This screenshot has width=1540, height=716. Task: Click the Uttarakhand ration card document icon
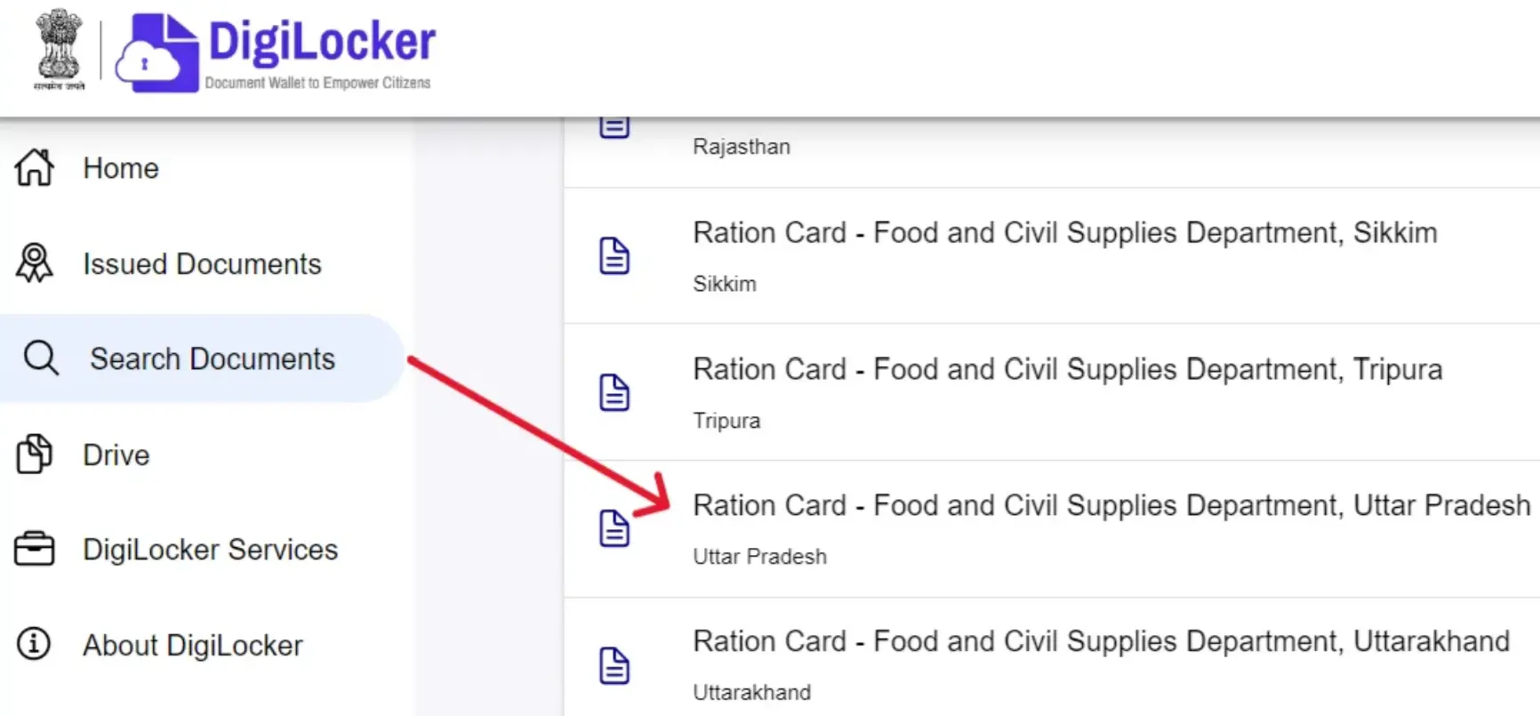(615, 664)
